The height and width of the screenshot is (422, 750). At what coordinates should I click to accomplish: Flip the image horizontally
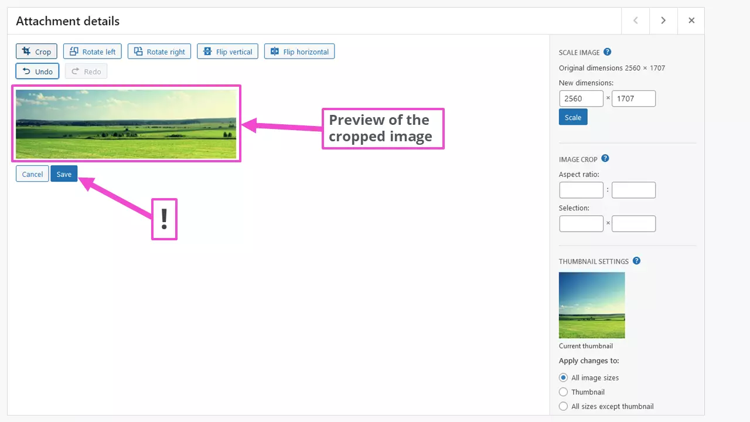299,51
